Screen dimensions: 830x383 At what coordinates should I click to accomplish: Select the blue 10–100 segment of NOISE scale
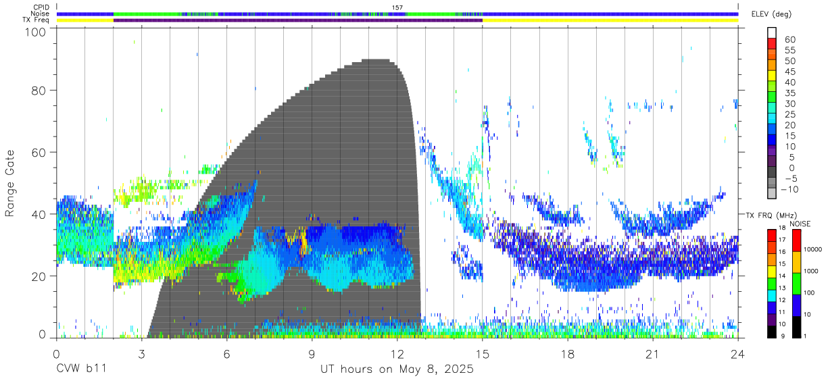(x=796, y=305)
